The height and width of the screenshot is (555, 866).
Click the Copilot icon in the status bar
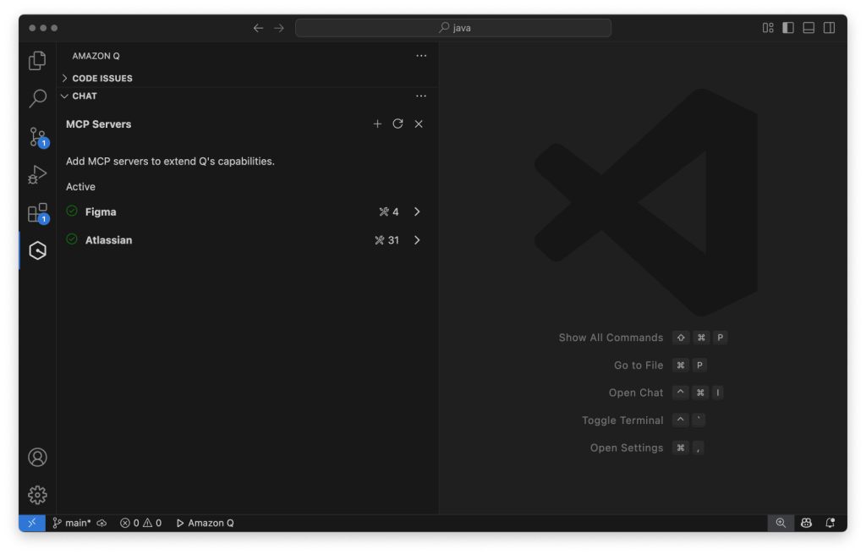(806, 522)
